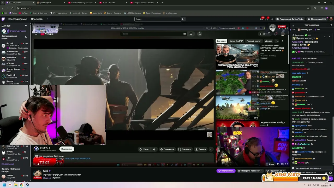Viewport: 334px width, 188px height.
Task: Expand the list with 'Показать еще'
Action: point(8,164)
